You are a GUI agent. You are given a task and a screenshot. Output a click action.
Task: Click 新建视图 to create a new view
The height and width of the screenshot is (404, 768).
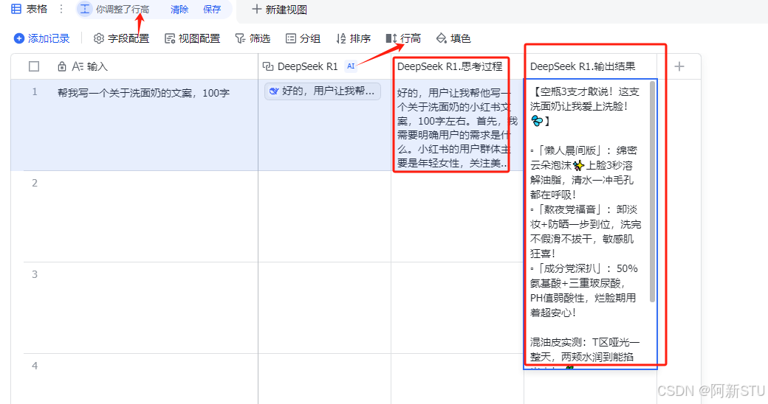279,10
